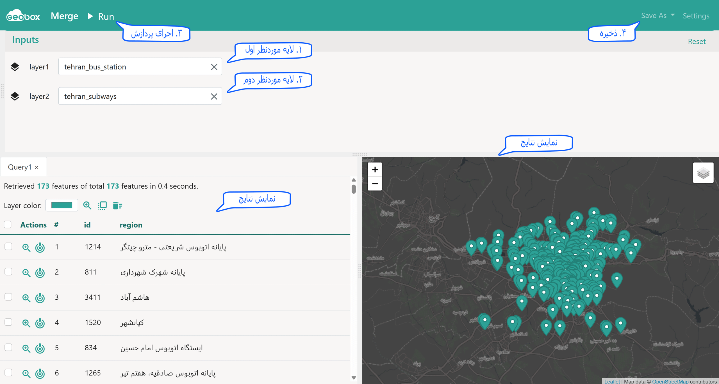Viewport: 719px width, 384px height.
Task: Check the row with id 834
Action: (8, 347)
